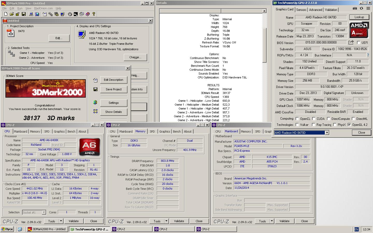Click the Show Details button

(x=113, y=112)
